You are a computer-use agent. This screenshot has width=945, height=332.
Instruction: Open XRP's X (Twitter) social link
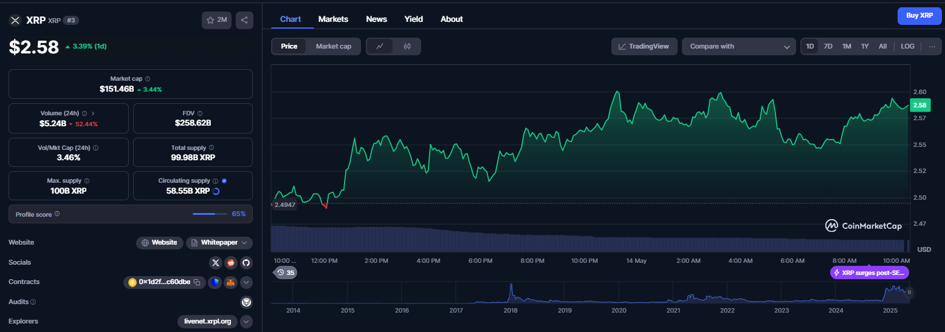(215, 263)
